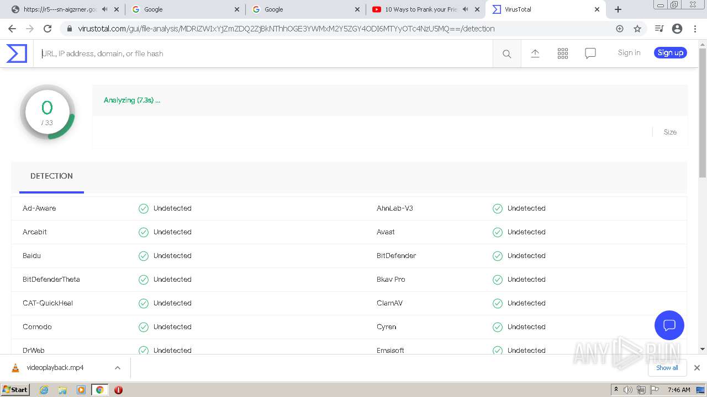Open the blue chat widget button
Image resolution: width=707 pixels, height=397 pixels.
coord(669,325)
